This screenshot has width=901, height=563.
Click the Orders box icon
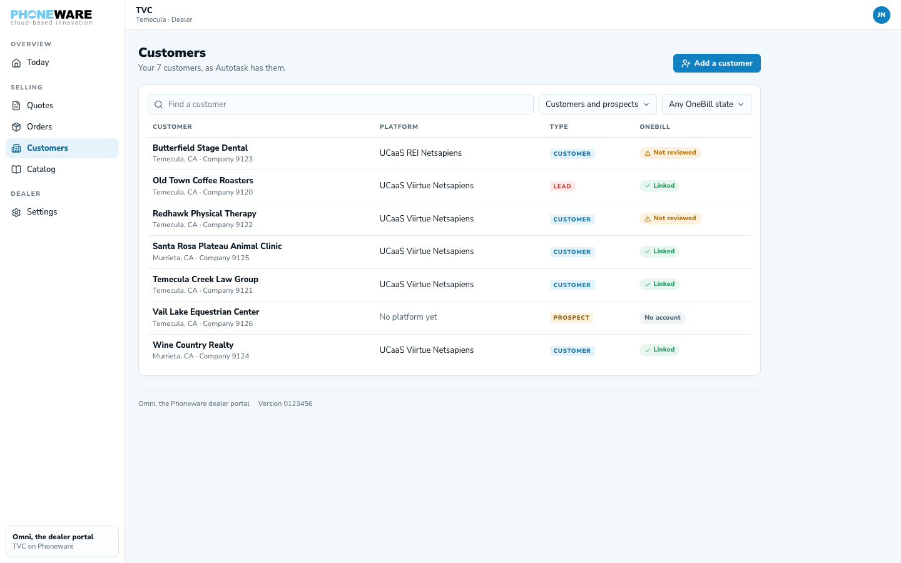coord(16,127)
